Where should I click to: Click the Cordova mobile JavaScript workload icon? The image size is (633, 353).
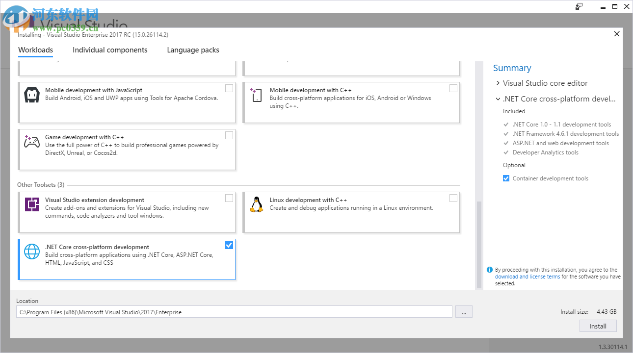(32, 95)
